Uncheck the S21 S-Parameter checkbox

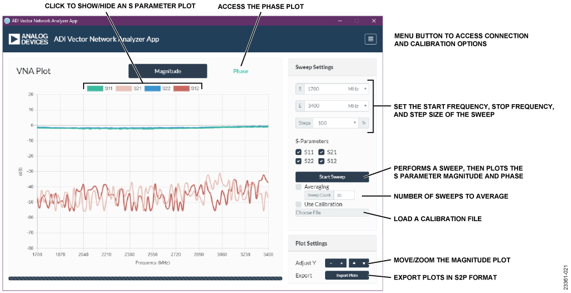pyautogui.click(x=322, y=152)
